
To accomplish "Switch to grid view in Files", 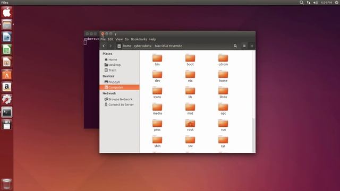I will click(251, 46).
